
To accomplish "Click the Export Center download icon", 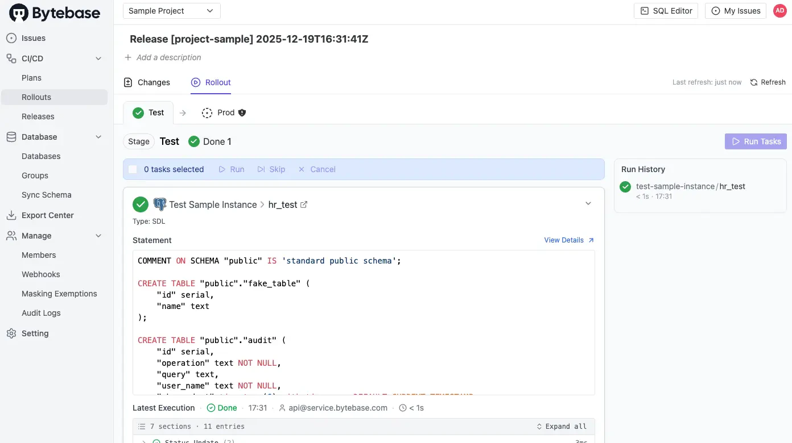I will 11,215.
